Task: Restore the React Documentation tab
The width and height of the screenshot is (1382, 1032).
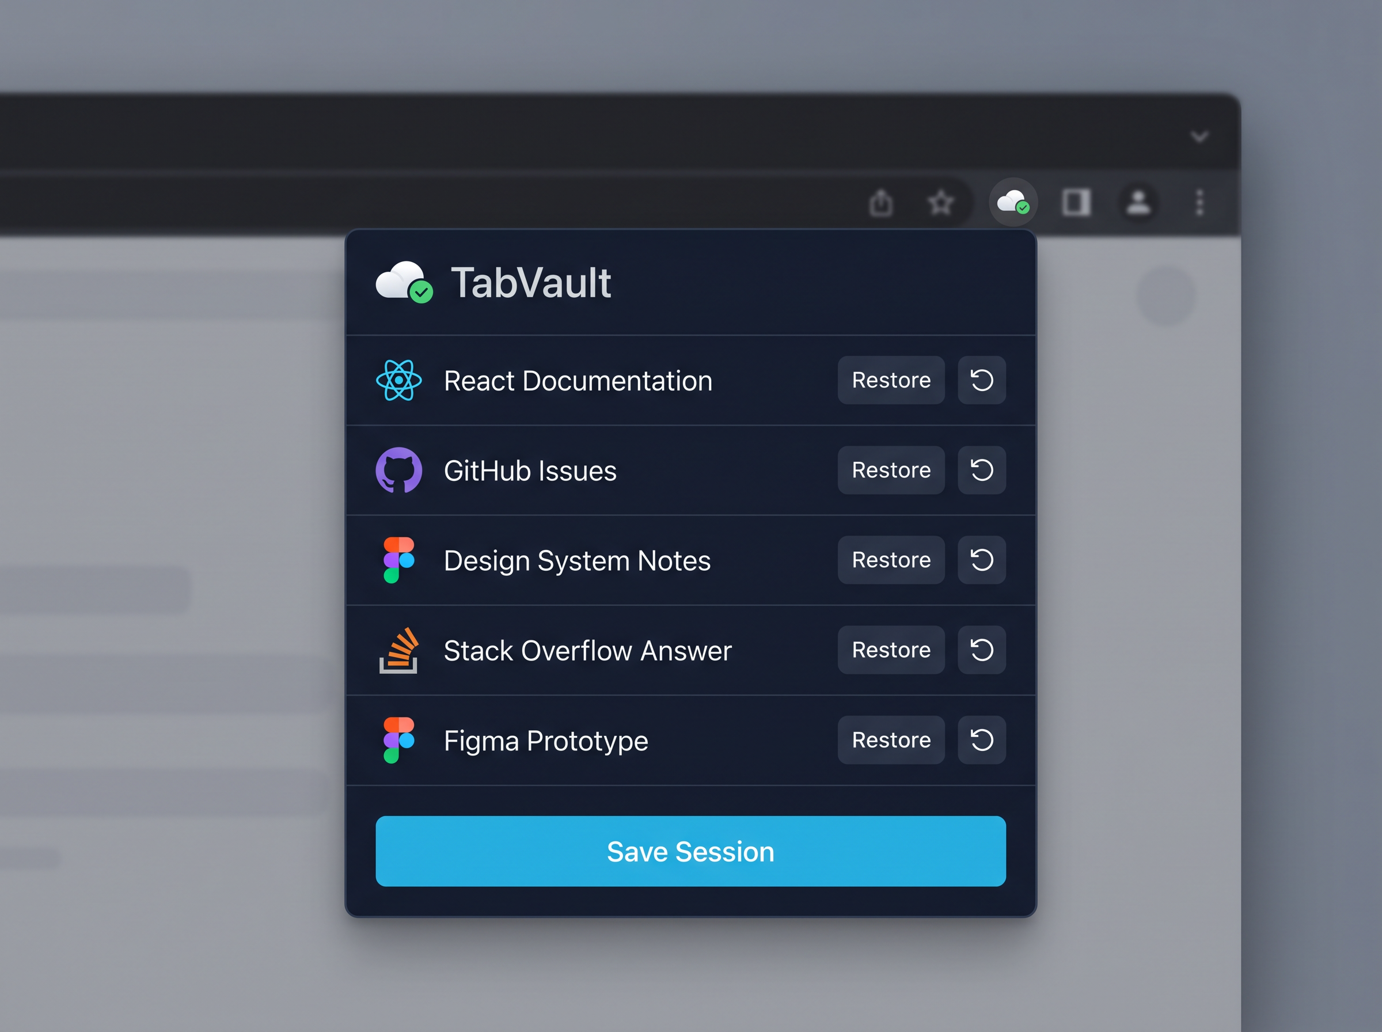Action: tap(891, 381)
